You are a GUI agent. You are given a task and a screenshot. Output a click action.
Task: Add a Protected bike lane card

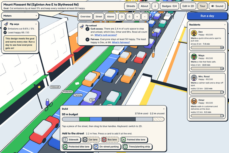77,147
